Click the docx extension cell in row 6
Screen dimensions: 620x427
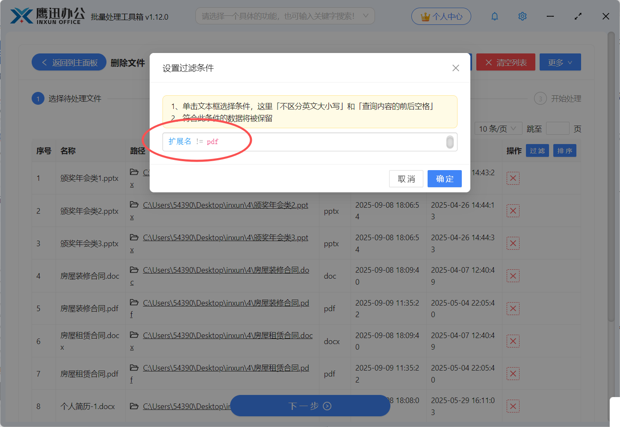332,342
